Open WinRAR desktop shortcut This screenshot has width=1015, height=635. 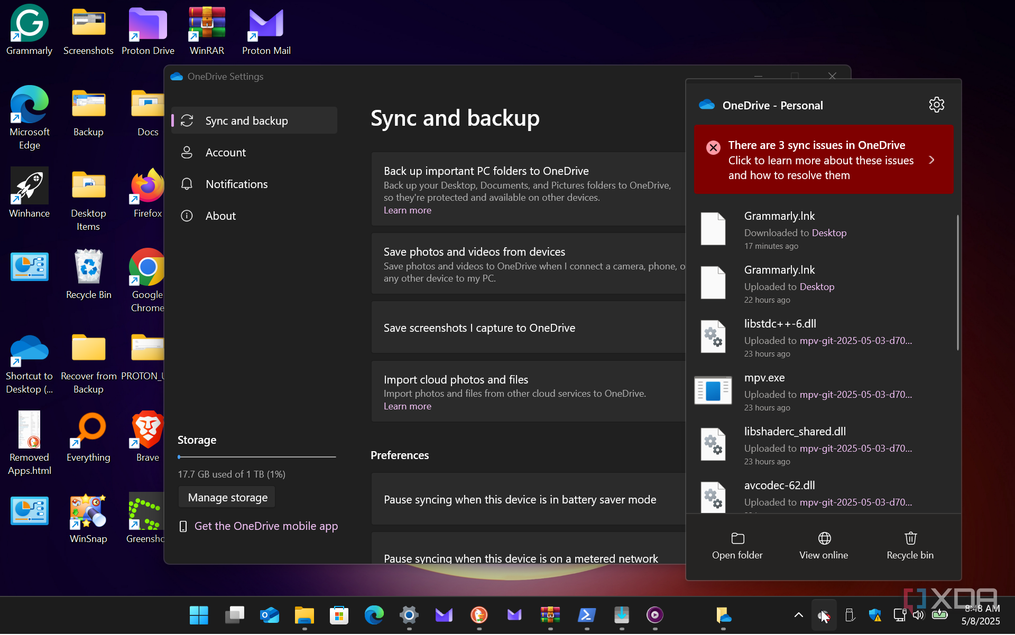[x=207, y=30]
